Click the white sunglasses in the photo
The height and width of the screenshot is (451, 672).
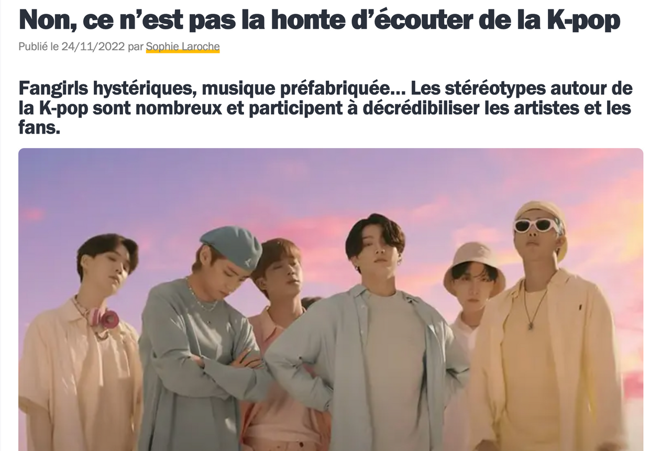point(536,225)
